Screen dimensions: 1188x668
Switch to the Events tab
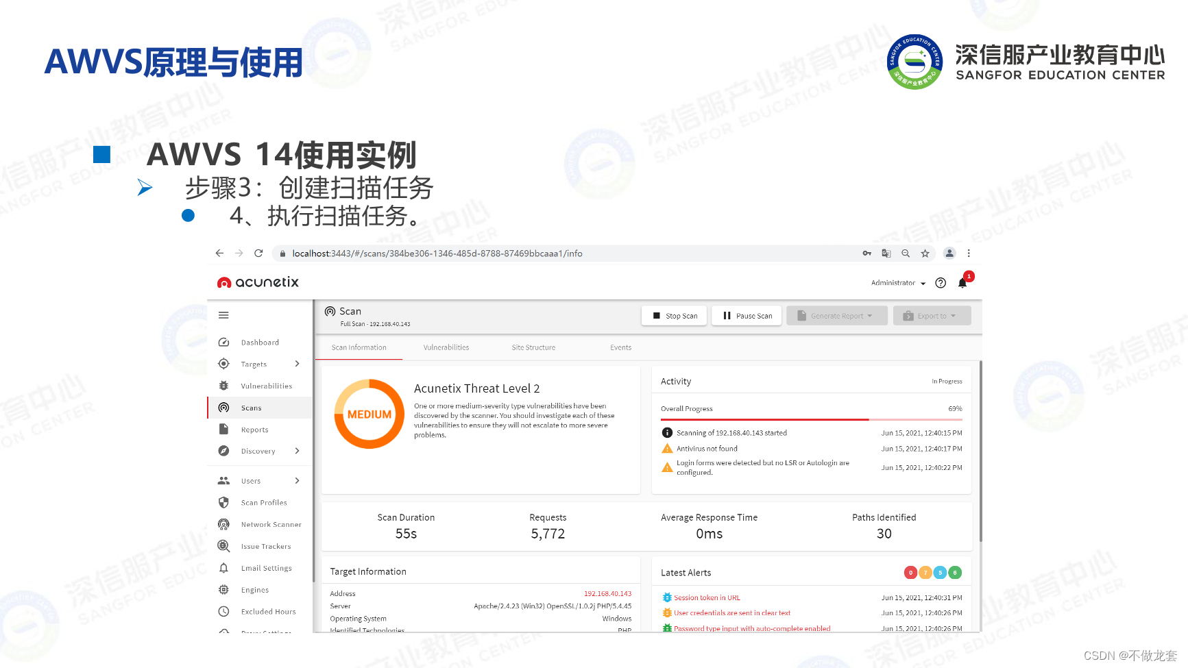tap(620, 347)
